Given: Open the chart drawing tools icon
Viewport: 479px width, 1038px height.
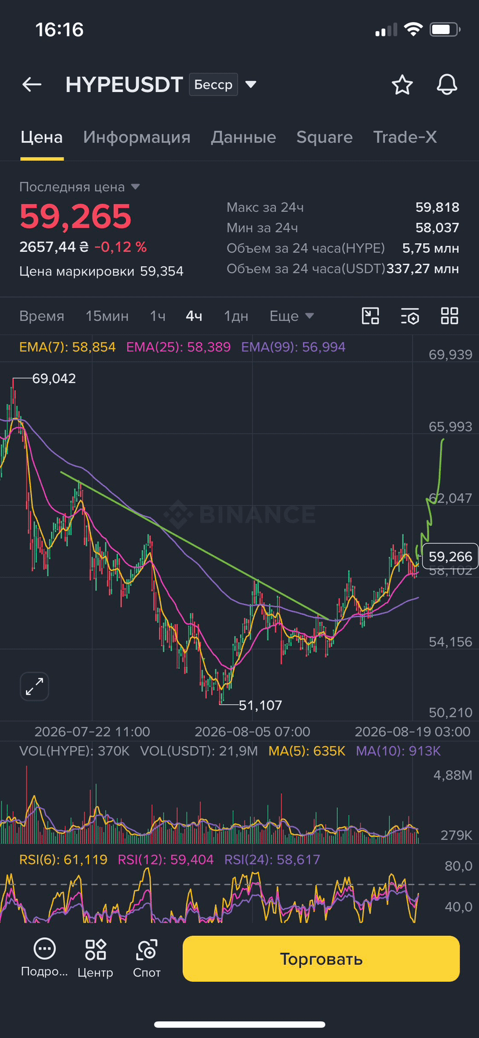Looking at the screenshot, I should coord(370,316).
